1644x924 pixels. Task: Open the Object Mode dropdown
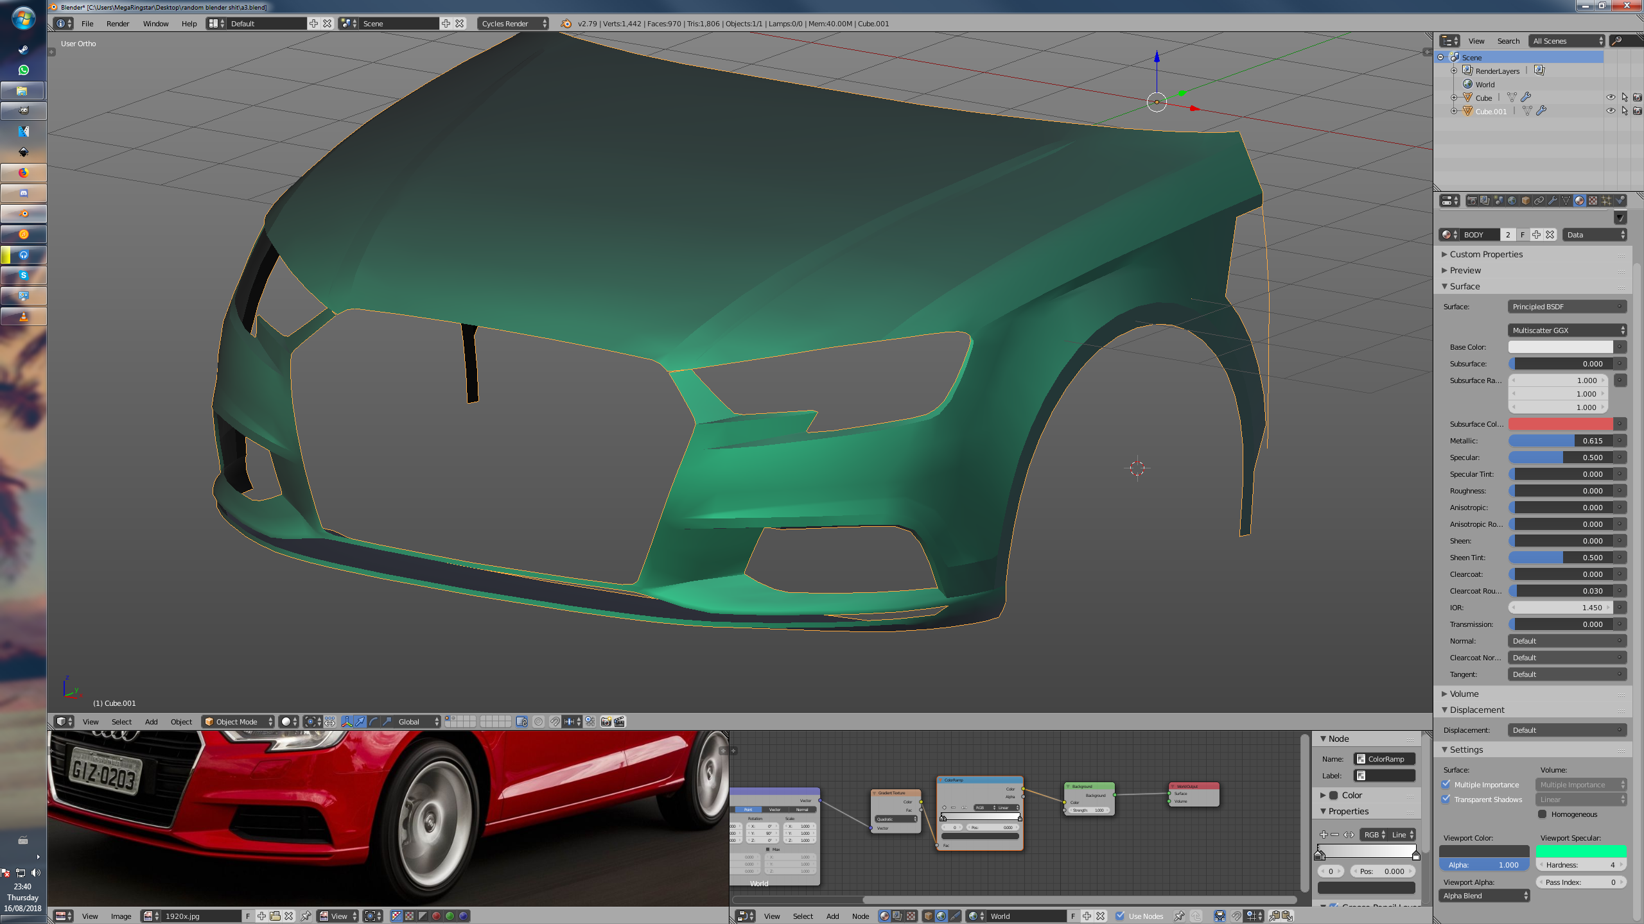[238, 722]
